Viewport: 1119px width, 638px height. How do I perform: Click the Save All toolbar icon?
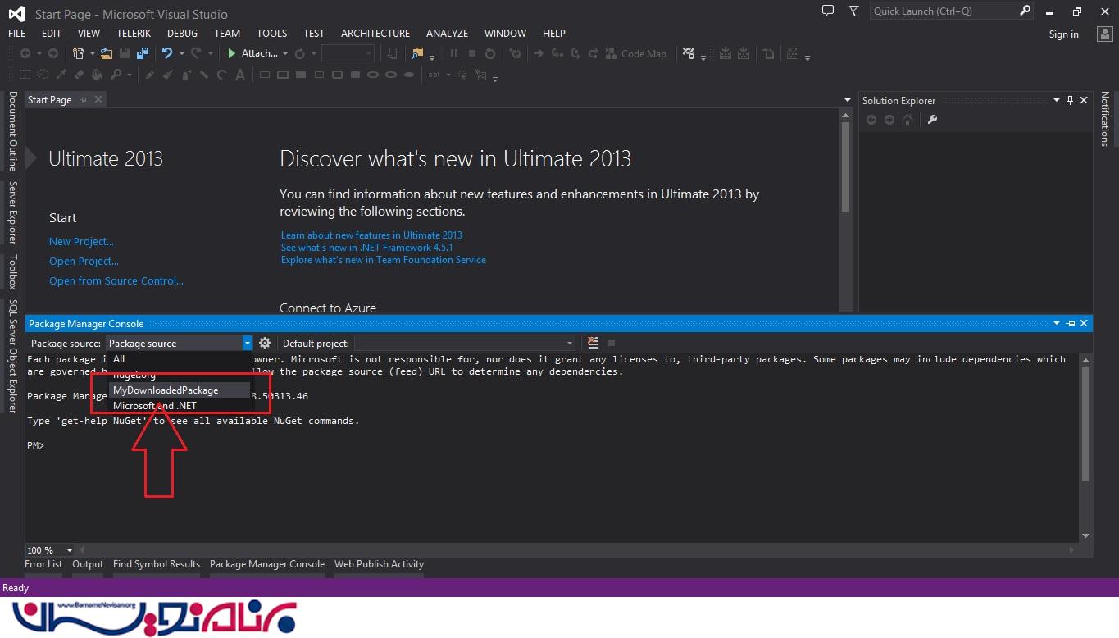pyautogui.click(x=143, y=53)
